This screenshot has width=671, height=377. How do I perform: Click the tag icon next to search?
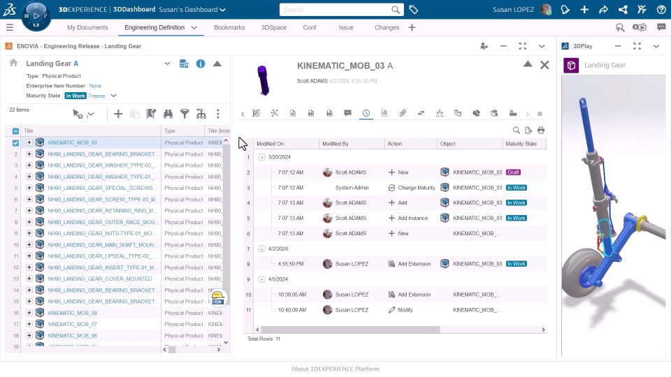coord(413,9)
